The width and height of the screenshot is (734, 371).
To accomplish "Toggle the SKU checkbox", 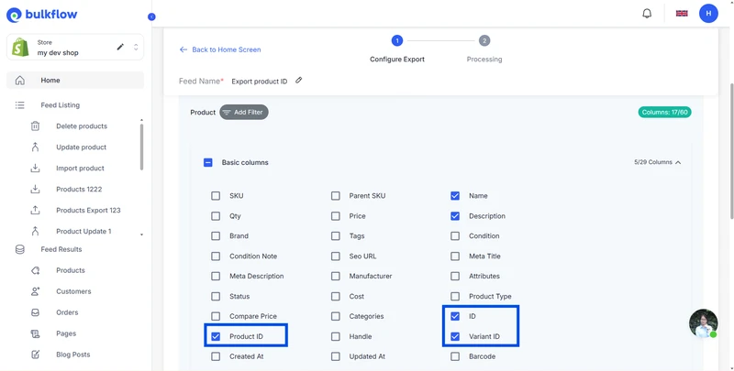I will (216, 196).
